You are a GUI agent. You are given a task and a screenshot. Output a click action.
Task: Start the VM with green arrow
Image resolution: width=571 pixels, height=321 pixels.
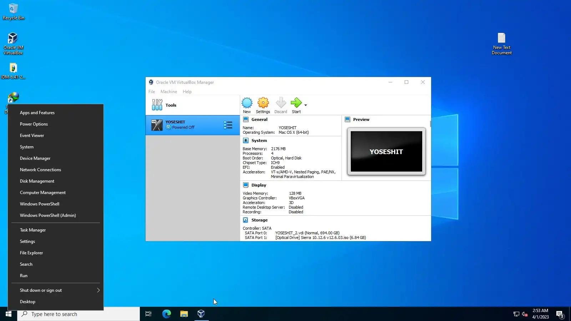coord(296,105)
